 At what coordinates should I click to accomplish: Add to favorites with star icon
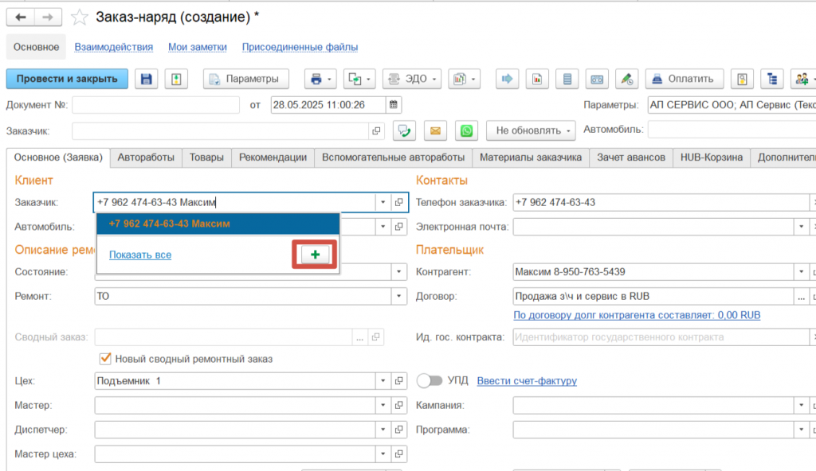pos(80,17)
